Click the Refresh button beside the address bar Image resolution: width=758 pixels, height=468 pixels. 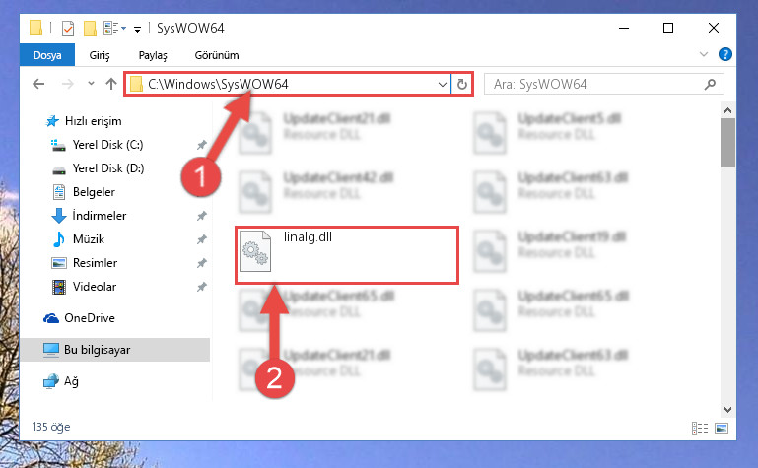coord(462,85)
